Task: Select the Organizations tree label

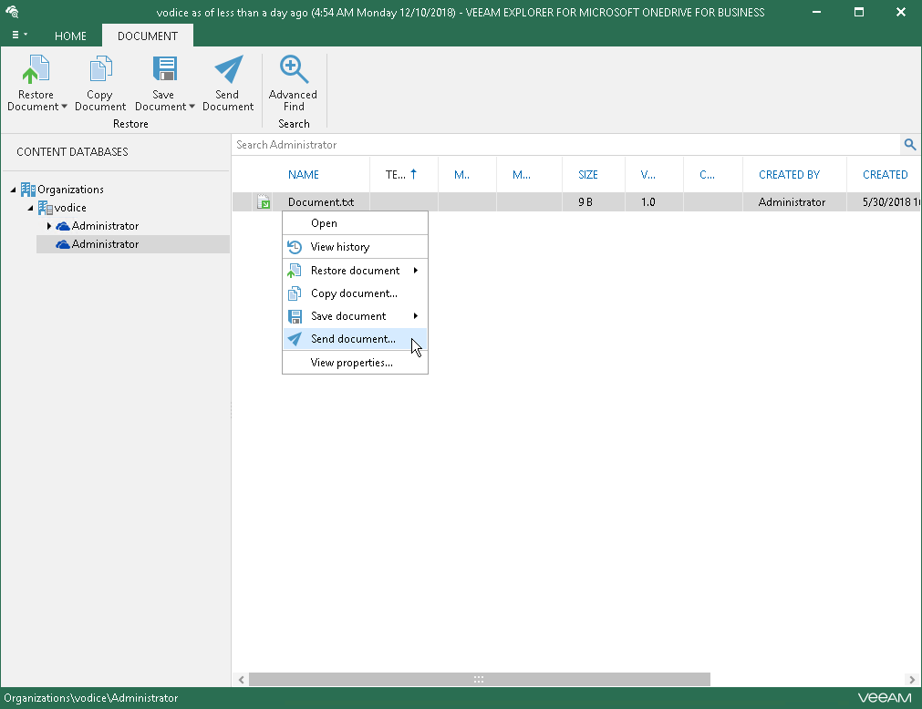Action: tap(70, 190)
